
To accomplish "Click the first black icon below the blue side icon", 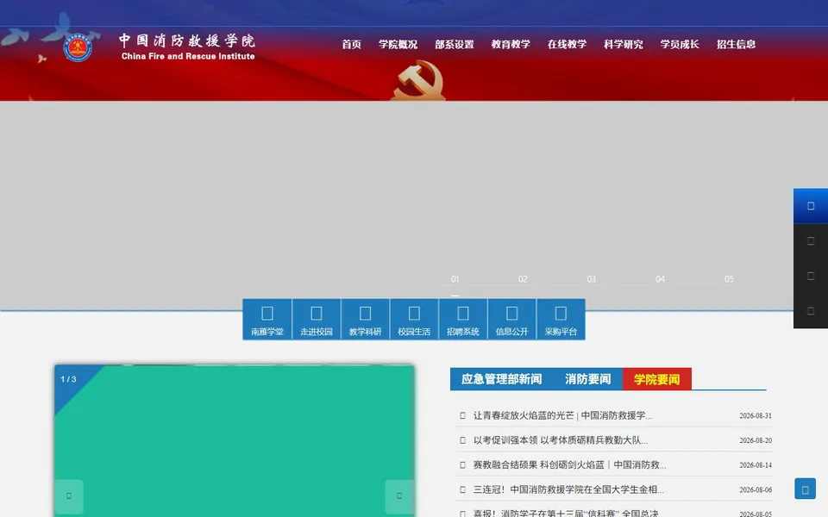I will 811,241.
